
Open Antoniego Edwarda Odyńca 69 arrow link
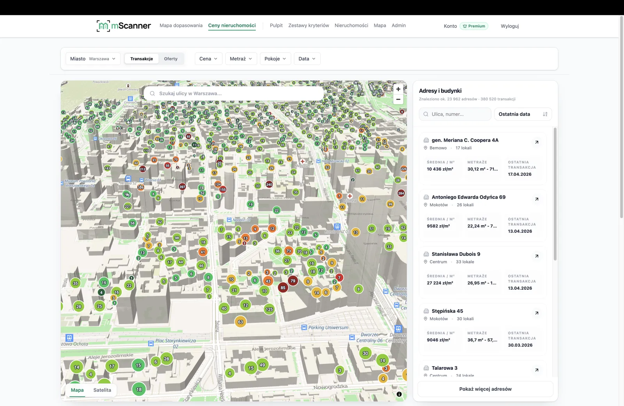[x=537, y=199]
